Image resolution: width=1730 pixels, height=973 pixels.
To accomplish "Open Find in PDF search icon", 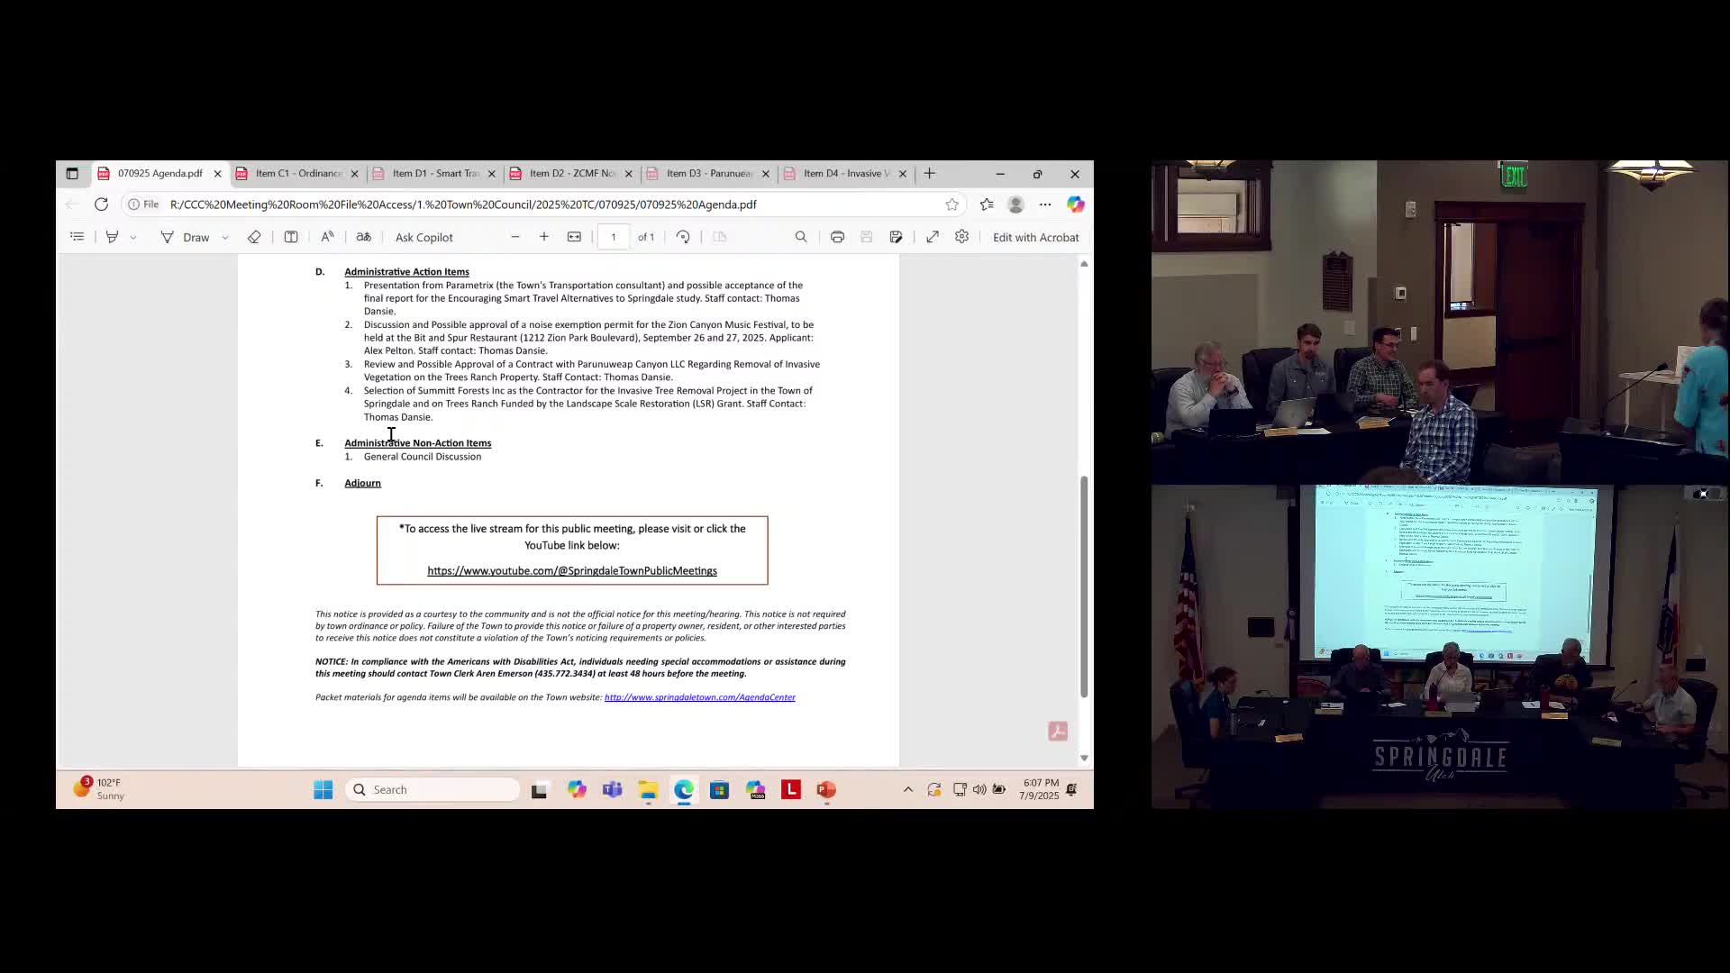I will [x=801, y=237].
